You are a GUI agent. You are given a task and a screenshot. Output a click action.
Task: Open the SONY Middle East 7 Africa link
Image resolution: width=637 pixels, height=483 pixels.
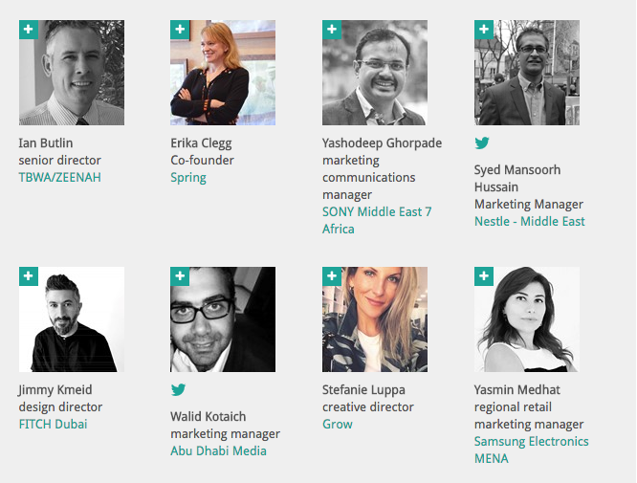[377, 220]
